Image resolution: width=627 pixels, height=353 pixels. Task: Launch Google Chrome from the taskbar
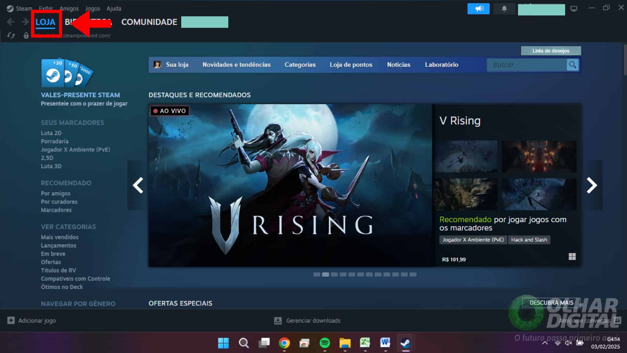284,343
